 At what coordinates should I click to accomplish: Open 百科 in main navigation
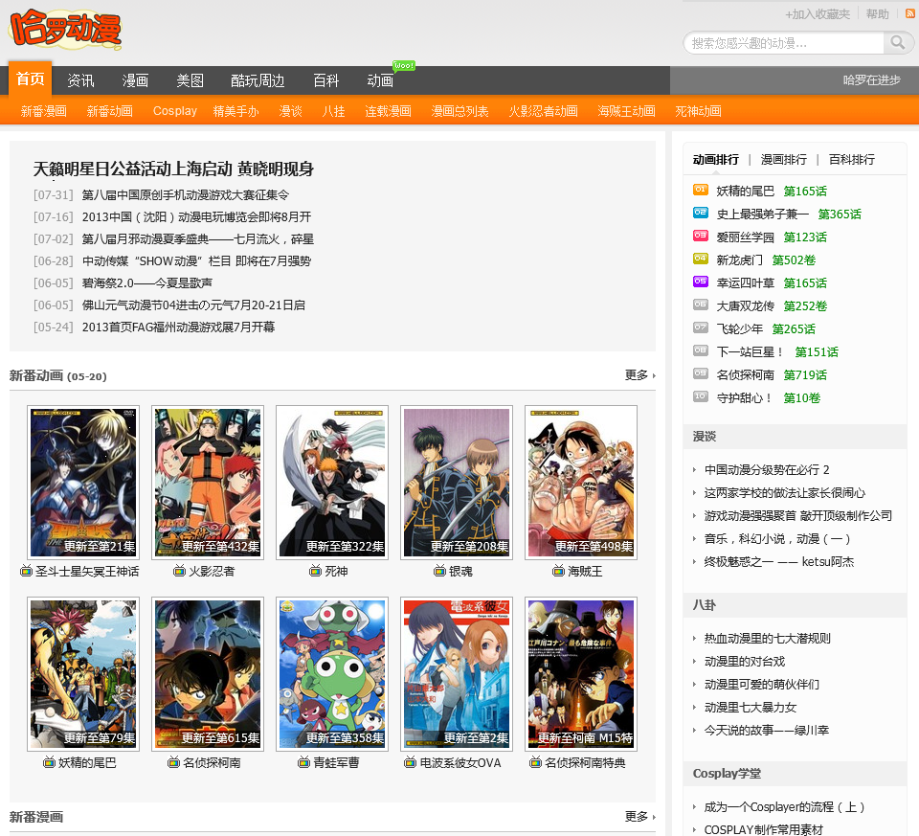325,80
